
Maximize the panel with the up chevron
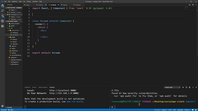click(193, 87)
